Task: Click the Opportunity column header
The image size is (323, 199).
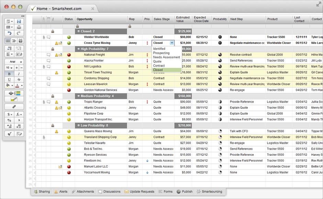Action: [85, 19]
